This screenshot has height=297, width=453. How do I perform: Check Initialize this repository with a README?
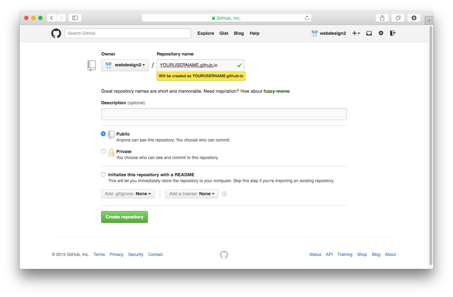click(x=103, y=174)
